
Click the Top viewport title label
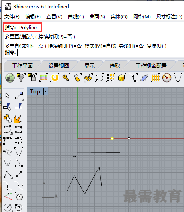pyautogui.click(x=35, y=91)
